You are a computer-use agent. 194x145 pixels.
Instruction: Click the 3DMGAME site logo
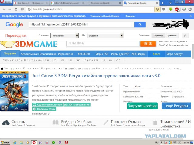point(29,44)
